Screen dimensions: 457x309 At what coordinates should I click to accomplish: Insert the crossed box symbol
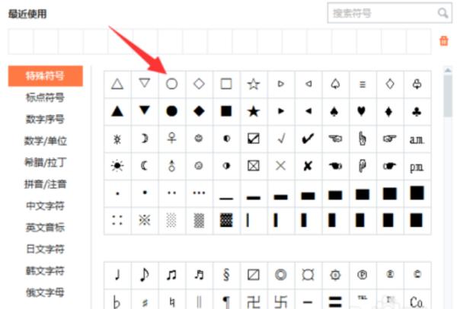click(x=254, y=166)
